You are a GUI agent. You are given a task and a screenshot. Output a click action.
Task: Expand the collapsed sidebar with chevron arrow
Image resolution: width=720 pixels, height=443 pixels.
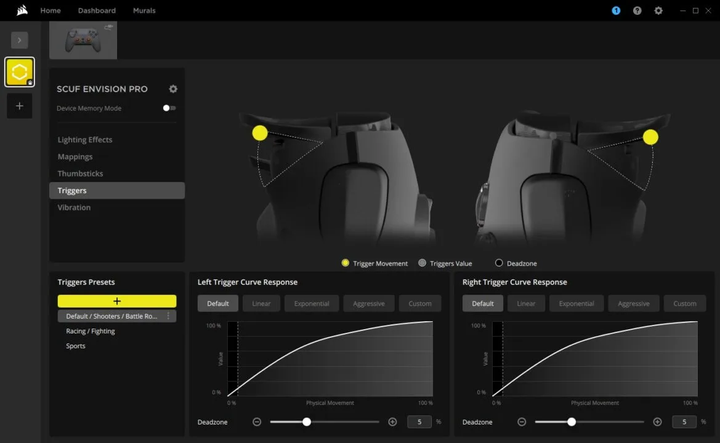19,40
